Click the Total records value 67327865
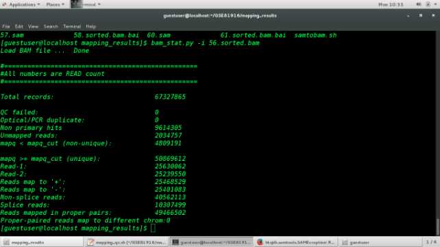The width and height of the screenshot is (440, 247). click(x=170, y=97)
